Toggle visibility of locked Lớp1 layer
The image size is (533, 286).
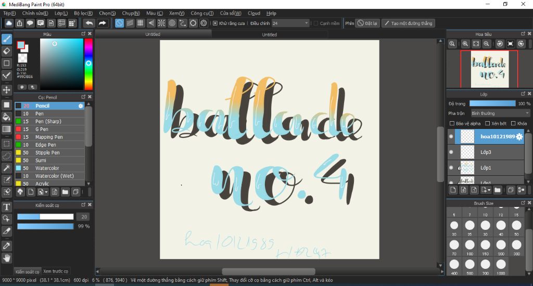pos(451,167)
